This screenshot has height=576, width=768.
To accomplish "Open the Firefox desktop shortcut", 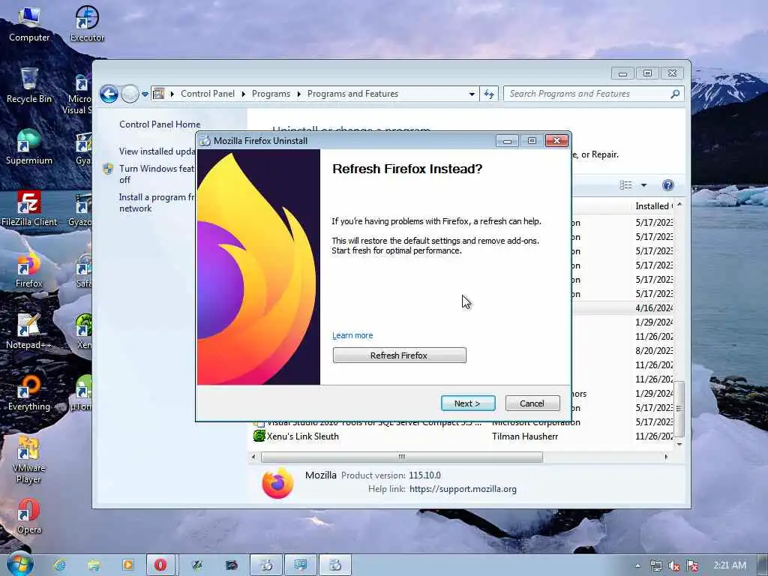I will [29, 270].
